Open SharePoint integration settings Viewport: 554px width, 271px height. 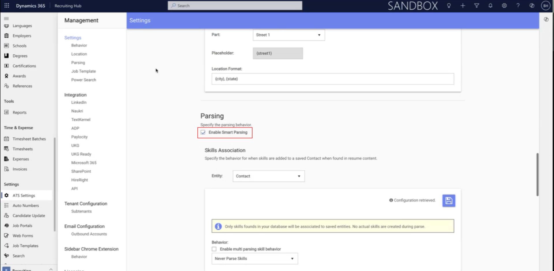(x=81, y=172)
